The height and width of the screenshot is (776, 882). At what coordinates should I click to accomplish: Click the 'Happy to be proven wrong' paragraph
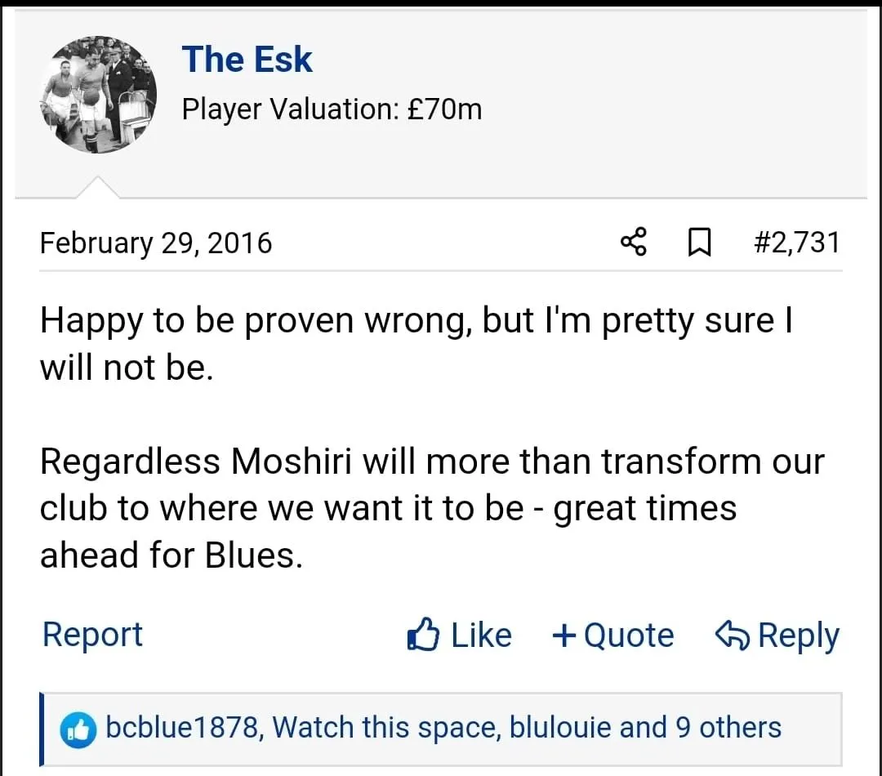click(x=416, y=343)
